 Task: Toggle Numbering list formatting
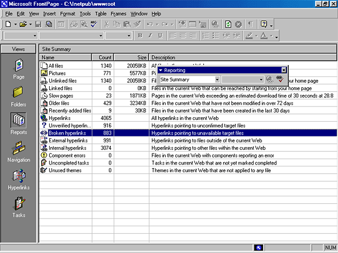point(206,36)
